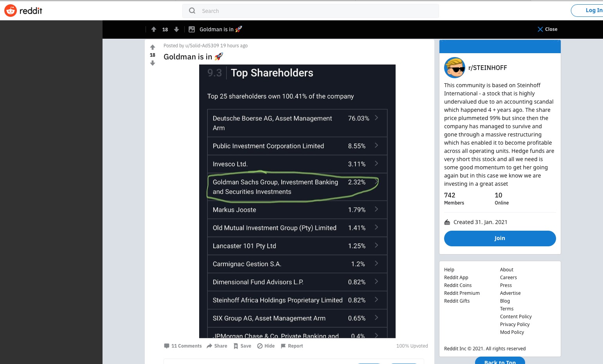
Task: Hide this post
Action: pyautogui.click(x=266, y=346)
